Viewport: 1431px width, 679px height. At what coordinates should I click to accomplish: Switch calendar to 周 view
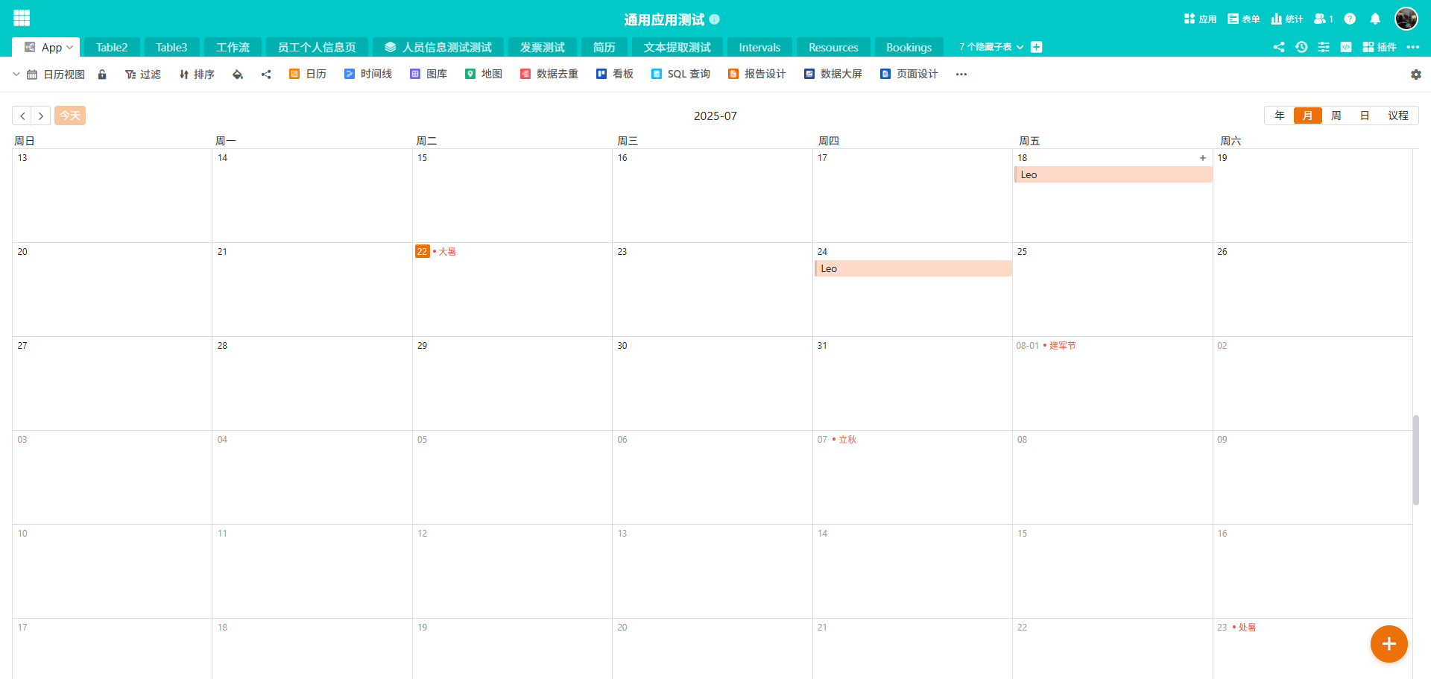[x=1336, y=116]
